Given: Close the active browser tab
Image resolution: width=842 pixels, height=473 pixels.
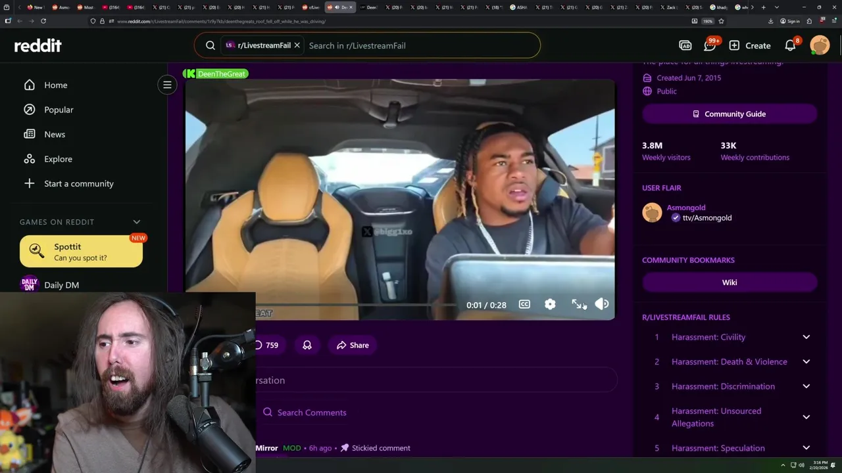Looking at the screenshot, I should [351, 7].
